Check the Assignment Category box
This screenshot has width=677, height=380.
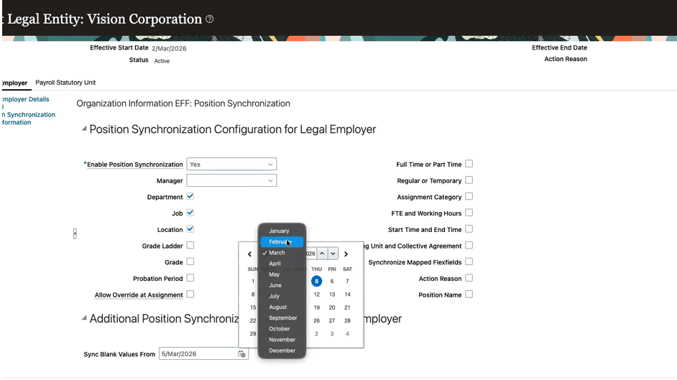pyautogui.click(x=469, y=196)
